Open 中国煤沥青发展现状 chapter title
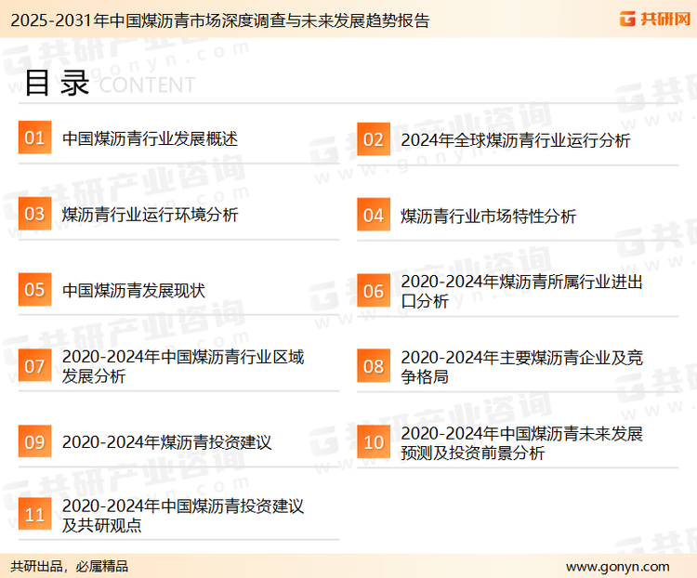The height and width of the screenshot is (578, 697). pos(133,291)
